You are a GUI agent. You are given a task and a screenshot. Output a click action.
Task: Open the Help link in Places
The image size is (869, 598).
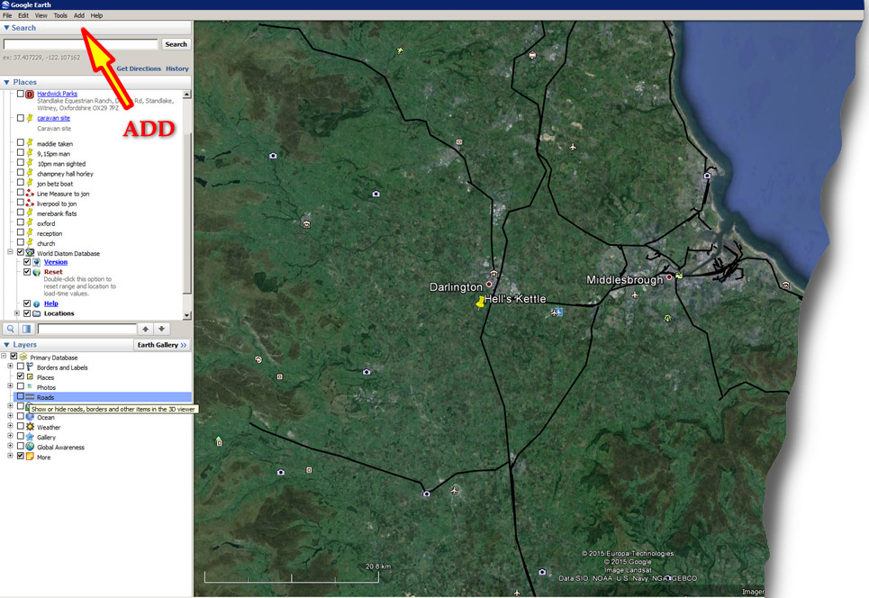click(51, 304)
